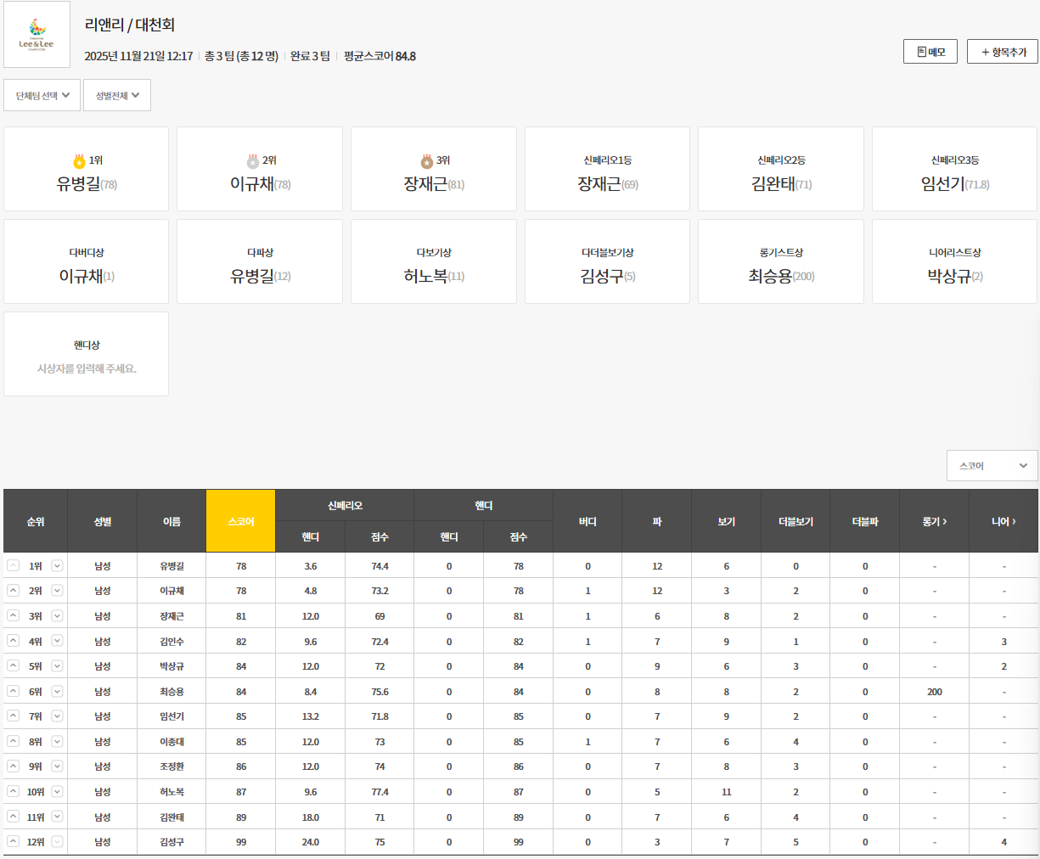Viewport: 1040px width, 859px height.
Task: Click the empty 핸디상 winner field
Action: (x=87, y=368)
